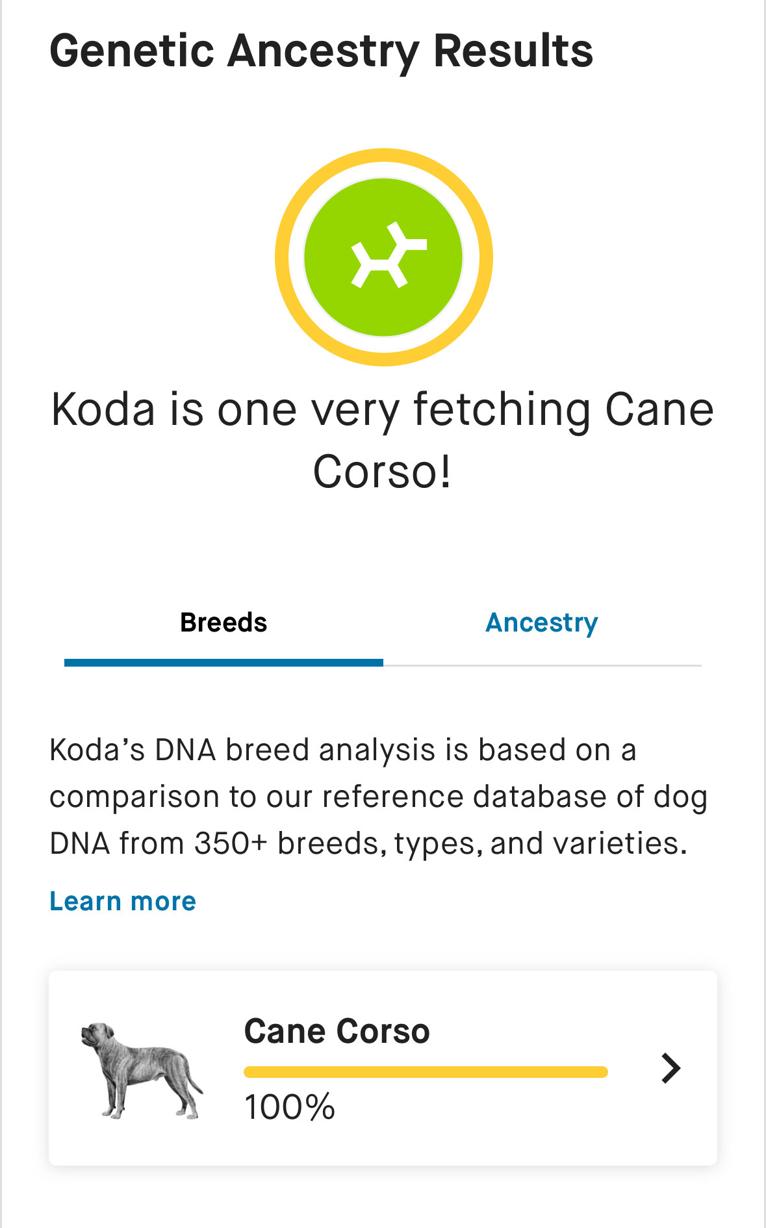Screen dimensions: 766x1228
Task: Expand Cane Corso details with the chevron arrow
Action: point(670,1068)
